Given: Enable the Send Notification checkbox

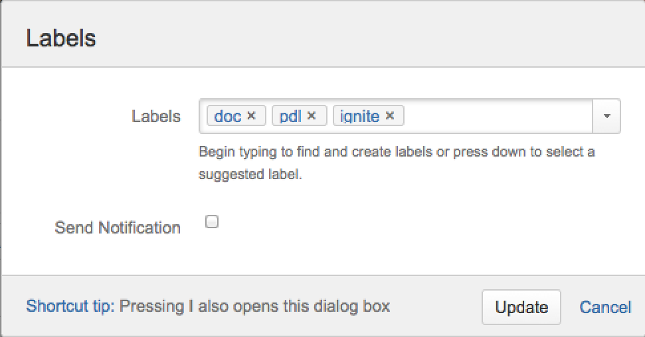Looking at the screenshot, I should pyautogui.click(x=212, y=222).
